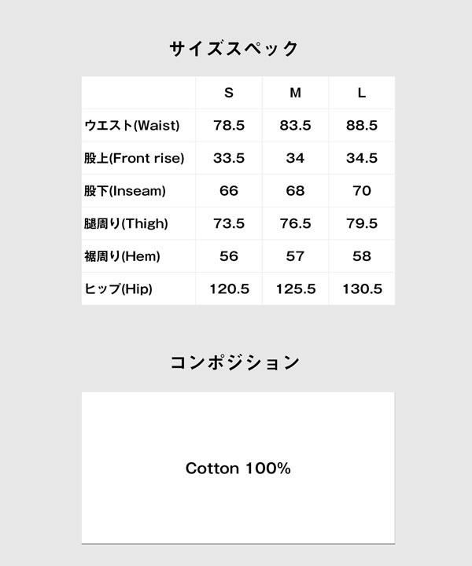
Task: Select the M size column header
Action: coord(296,93)
